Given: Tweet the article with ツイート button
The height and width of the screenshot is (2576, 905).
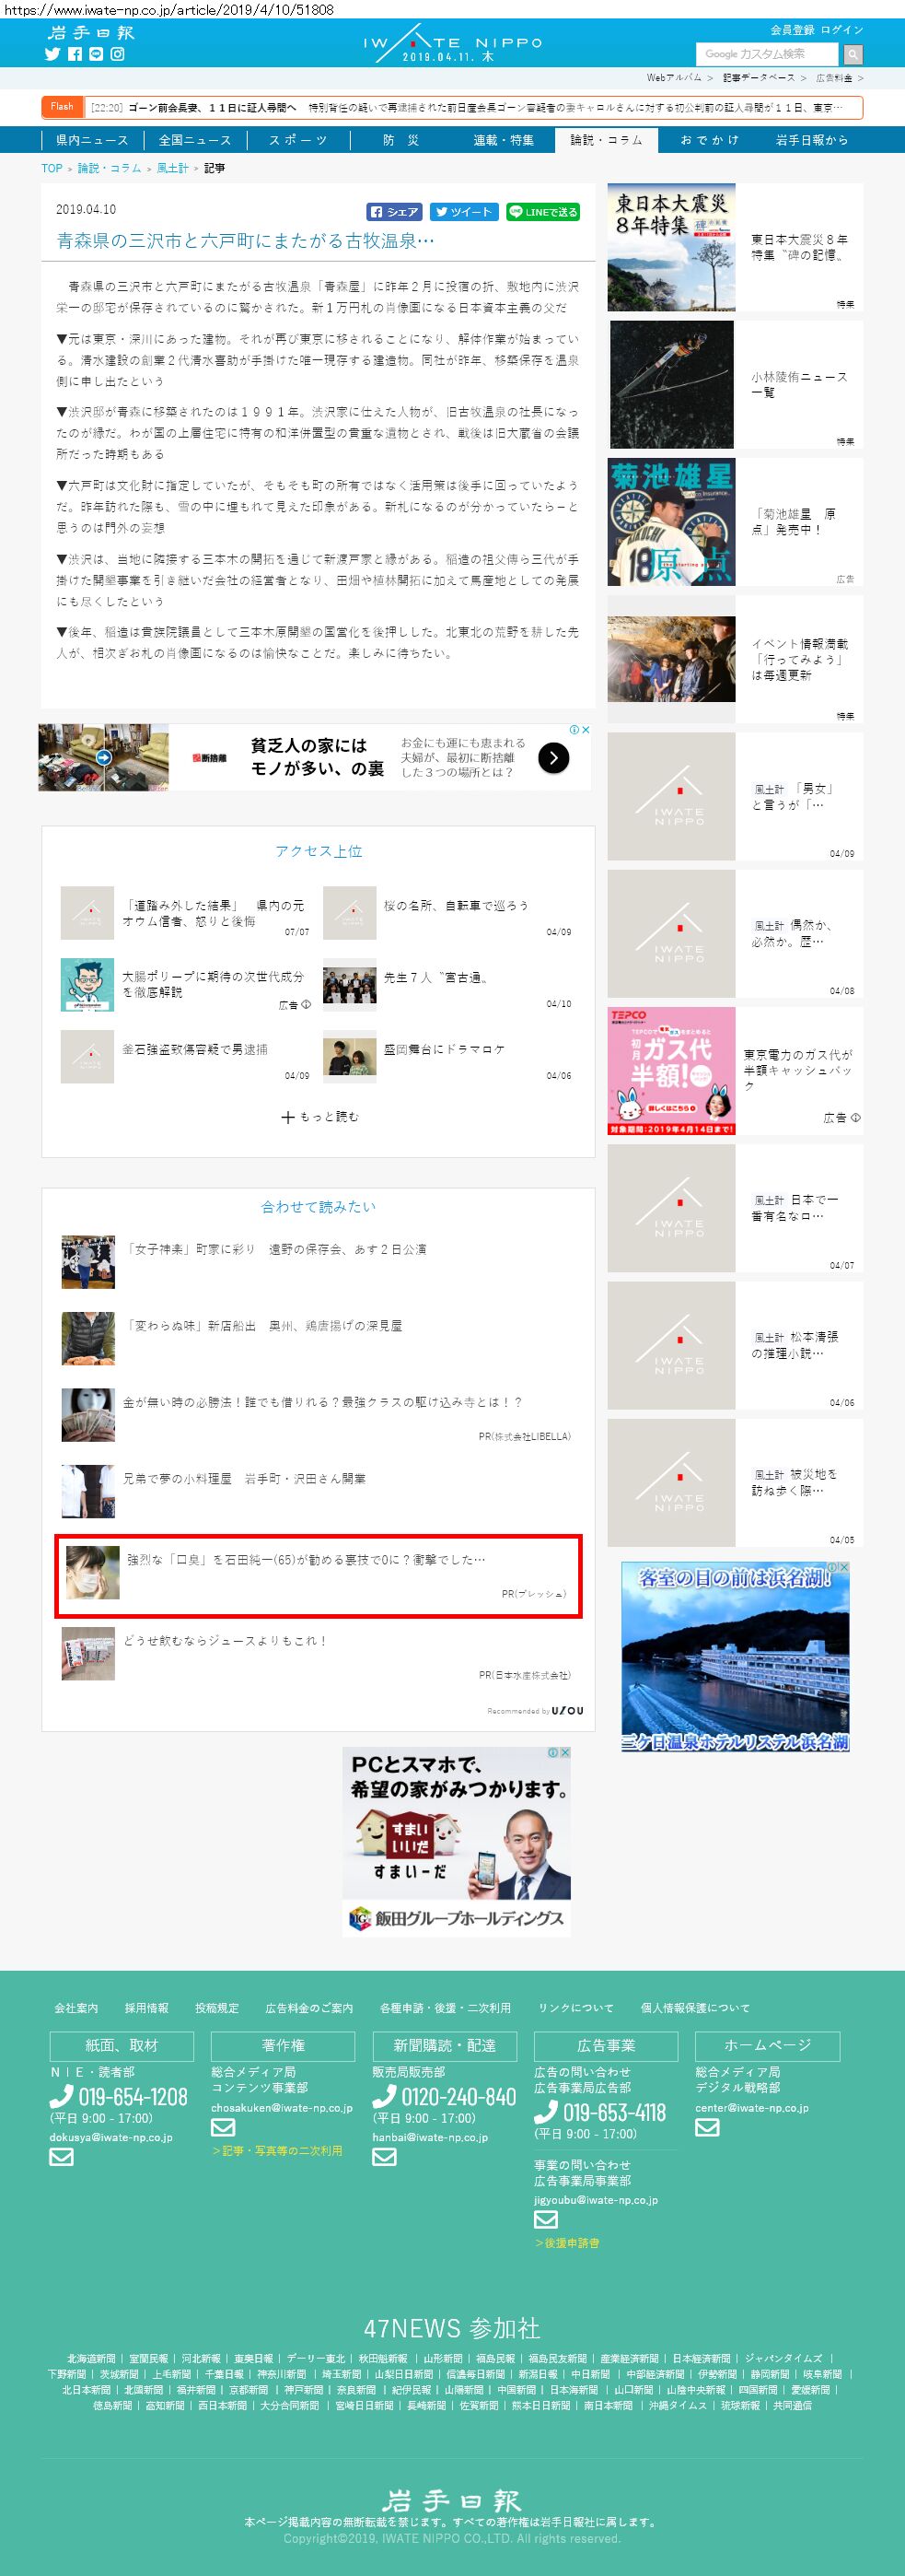Looking at the screenshot, I should [463, 212].
